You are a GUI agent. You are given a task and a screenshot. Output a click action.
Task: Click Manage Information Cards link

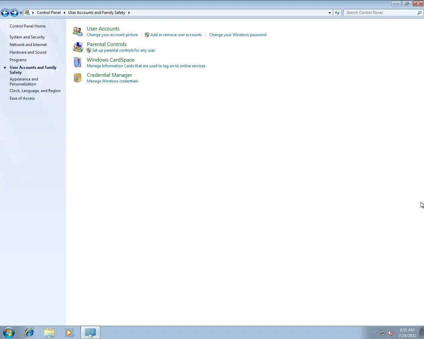tap(146, 66)
